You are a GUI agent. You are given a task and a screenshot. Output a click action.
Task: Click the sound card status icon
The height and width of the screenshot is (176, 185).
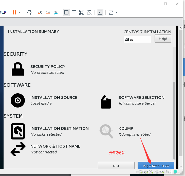pyautogui.click(x=162, y=172)
